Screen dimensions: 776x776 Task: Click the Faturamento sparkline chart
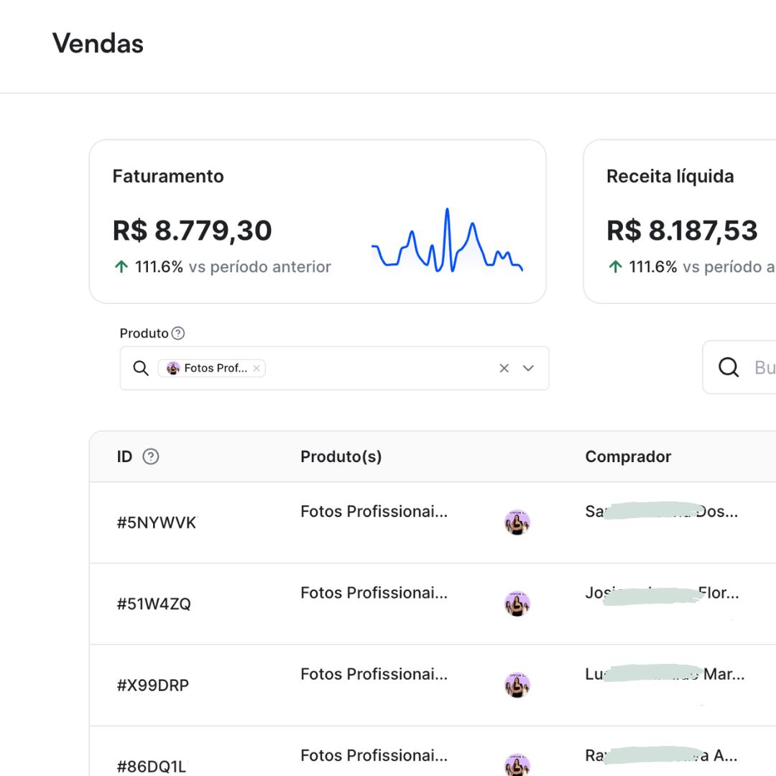point(447,241)
